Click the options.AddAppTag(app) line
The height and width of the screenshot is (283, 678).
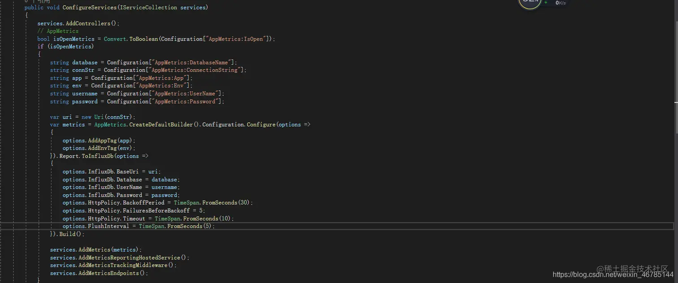pos(99,141)
